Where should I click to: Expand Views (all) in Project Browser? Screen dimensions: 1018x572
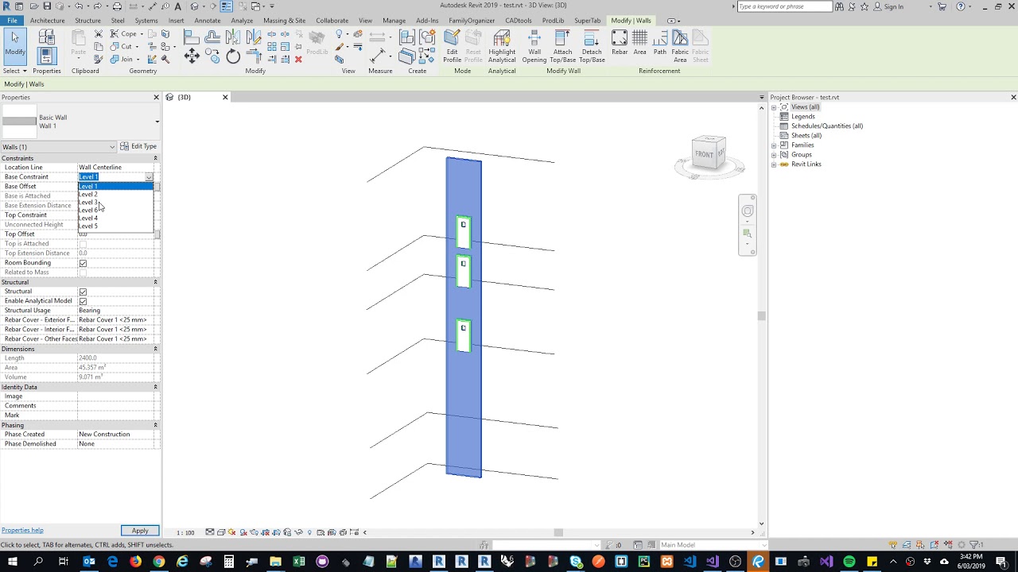[x=774, y=107]
